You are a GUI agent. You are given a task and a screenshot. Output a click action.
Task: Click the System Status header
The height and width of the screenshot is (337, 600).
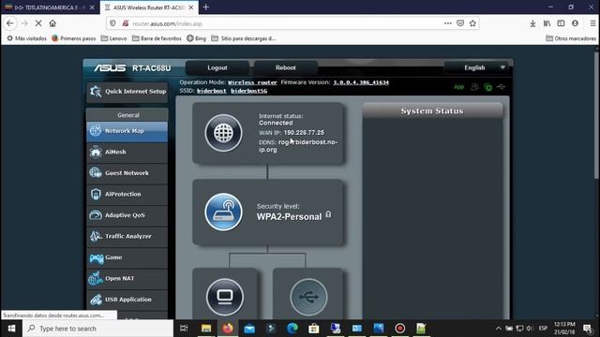[432, 111]
